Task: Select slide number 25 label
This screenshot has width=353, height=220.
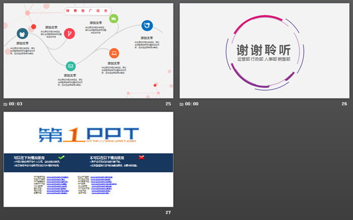Action: pos(168,104)
